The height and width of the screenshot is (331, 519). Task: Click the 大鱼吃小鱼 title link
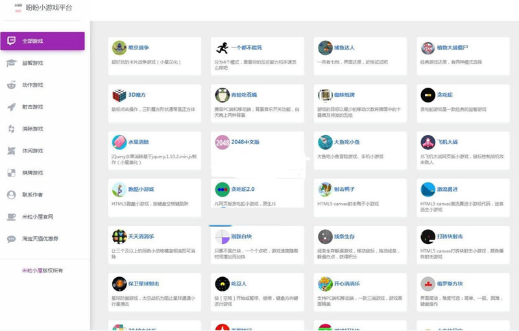[348, 141]
